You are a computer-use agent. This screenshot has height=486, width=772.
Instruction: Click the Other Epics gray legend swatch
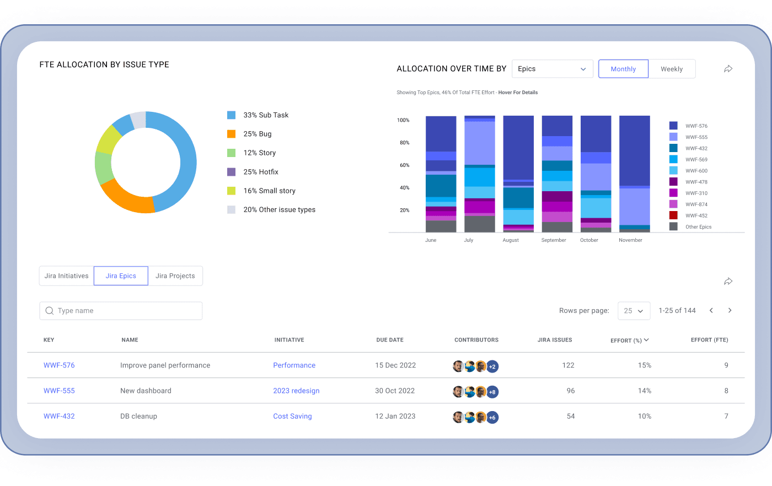tap(673, 226)
